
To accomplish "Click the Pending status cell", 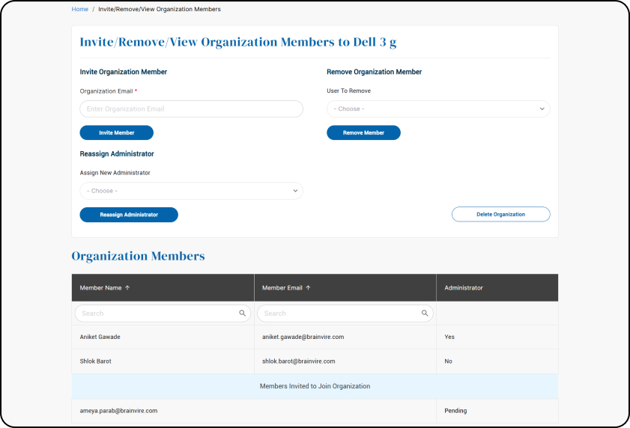I will coord(497,411).
